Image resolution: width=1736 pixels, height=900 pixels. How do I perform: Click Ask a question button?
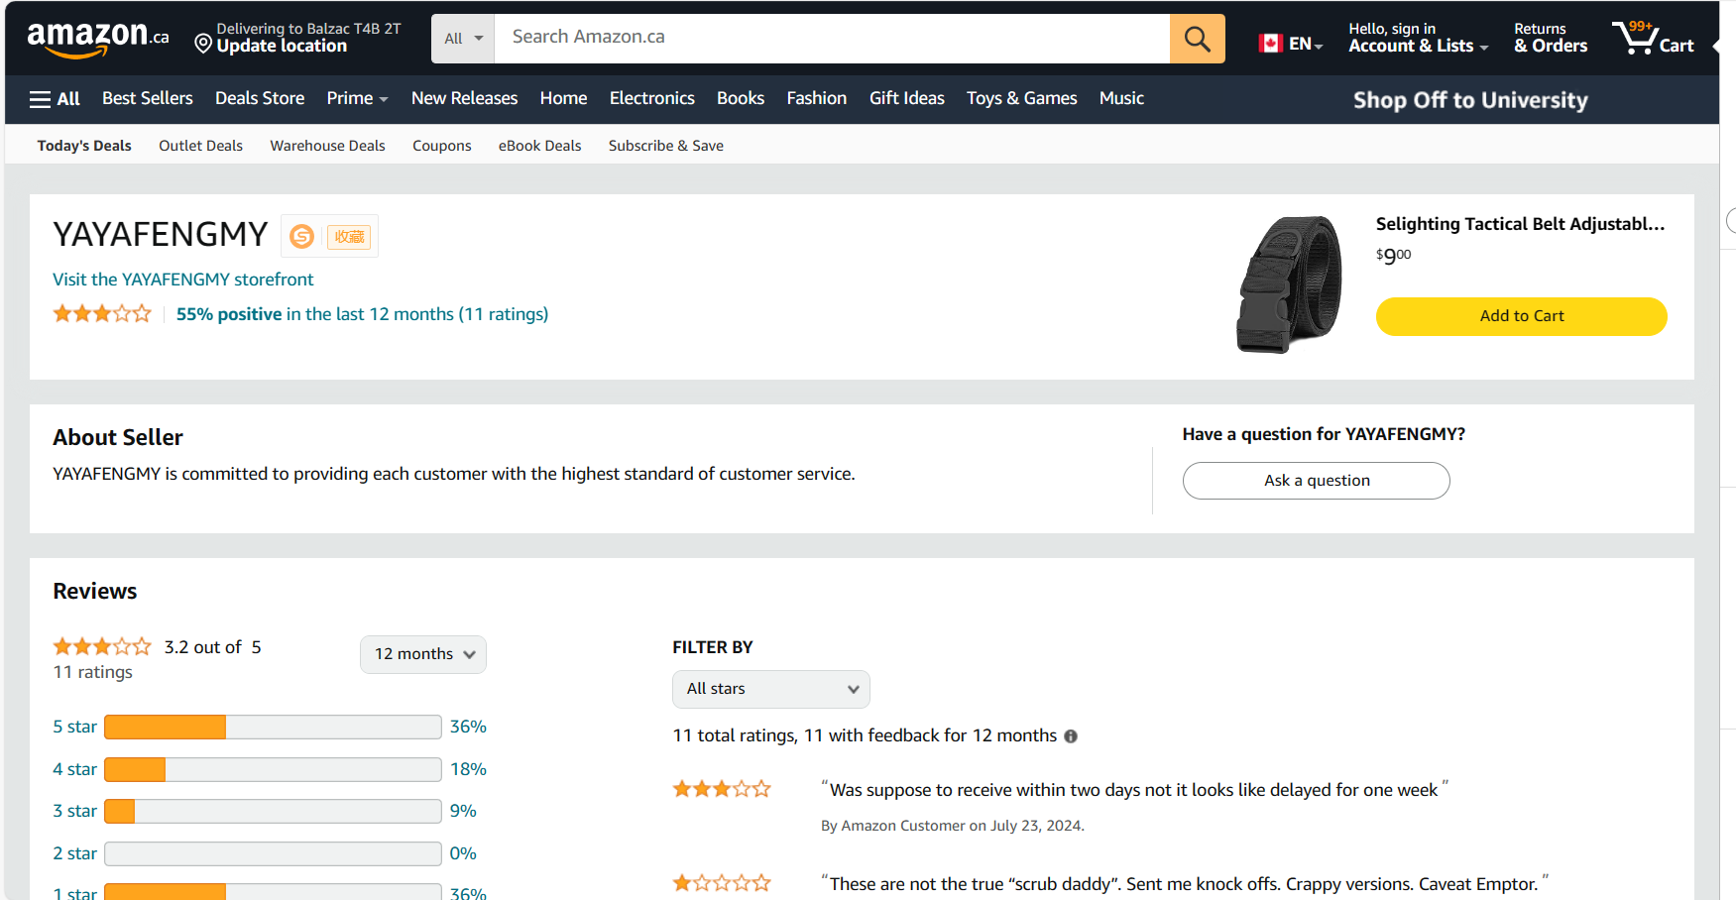[x=1316, y=481]
